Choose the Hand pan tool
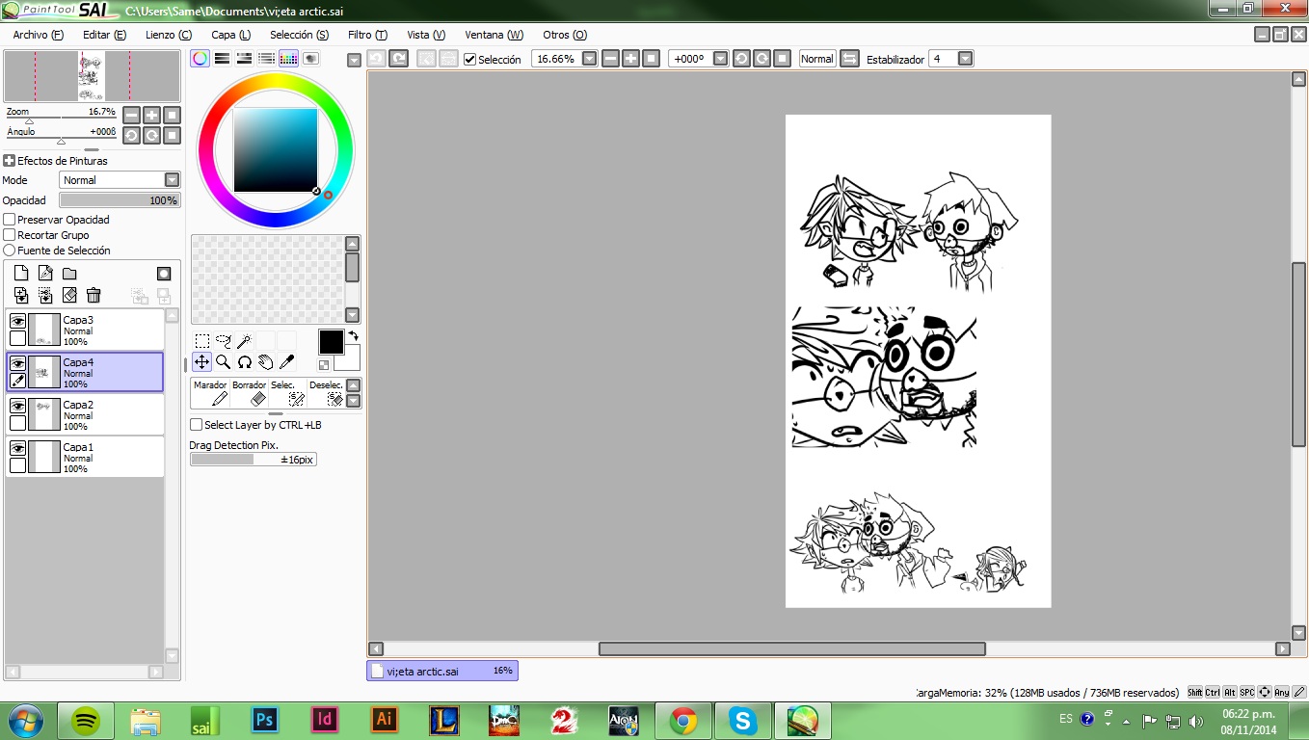 [265, 362]
